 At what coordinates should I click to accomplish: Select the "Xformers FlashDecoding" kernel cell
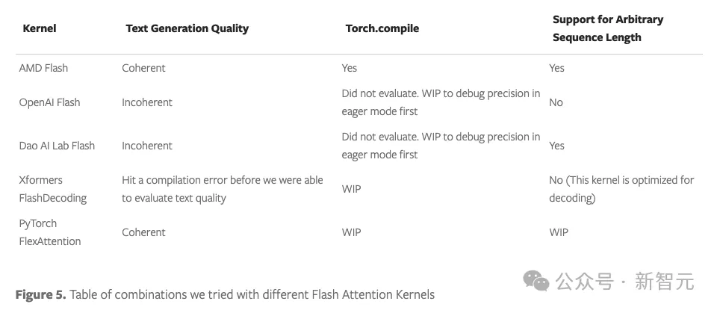(52, 189)
